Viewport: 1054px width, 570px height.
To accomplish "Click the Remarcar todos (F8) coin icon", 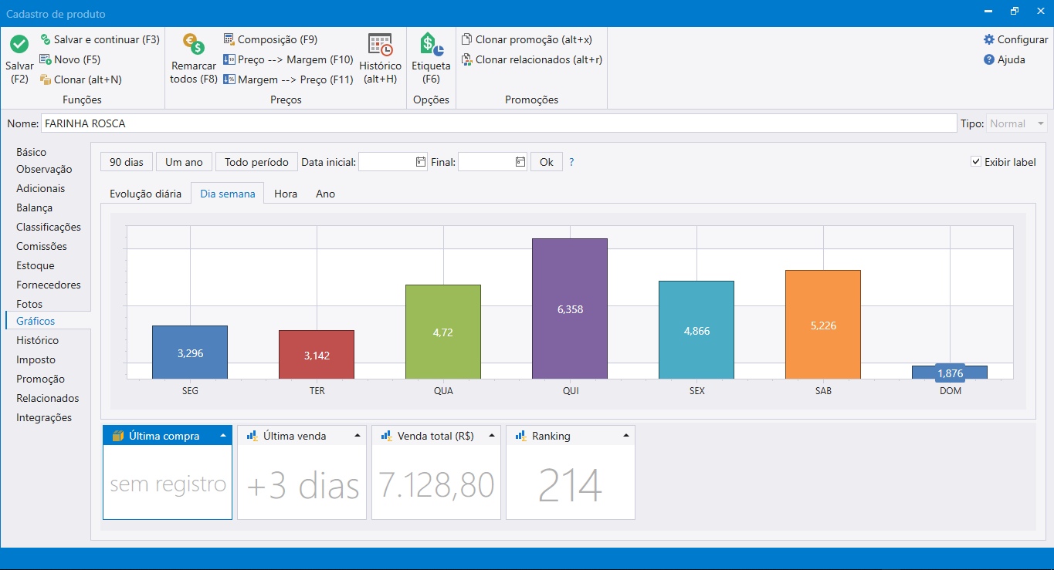I will (193, 44).
